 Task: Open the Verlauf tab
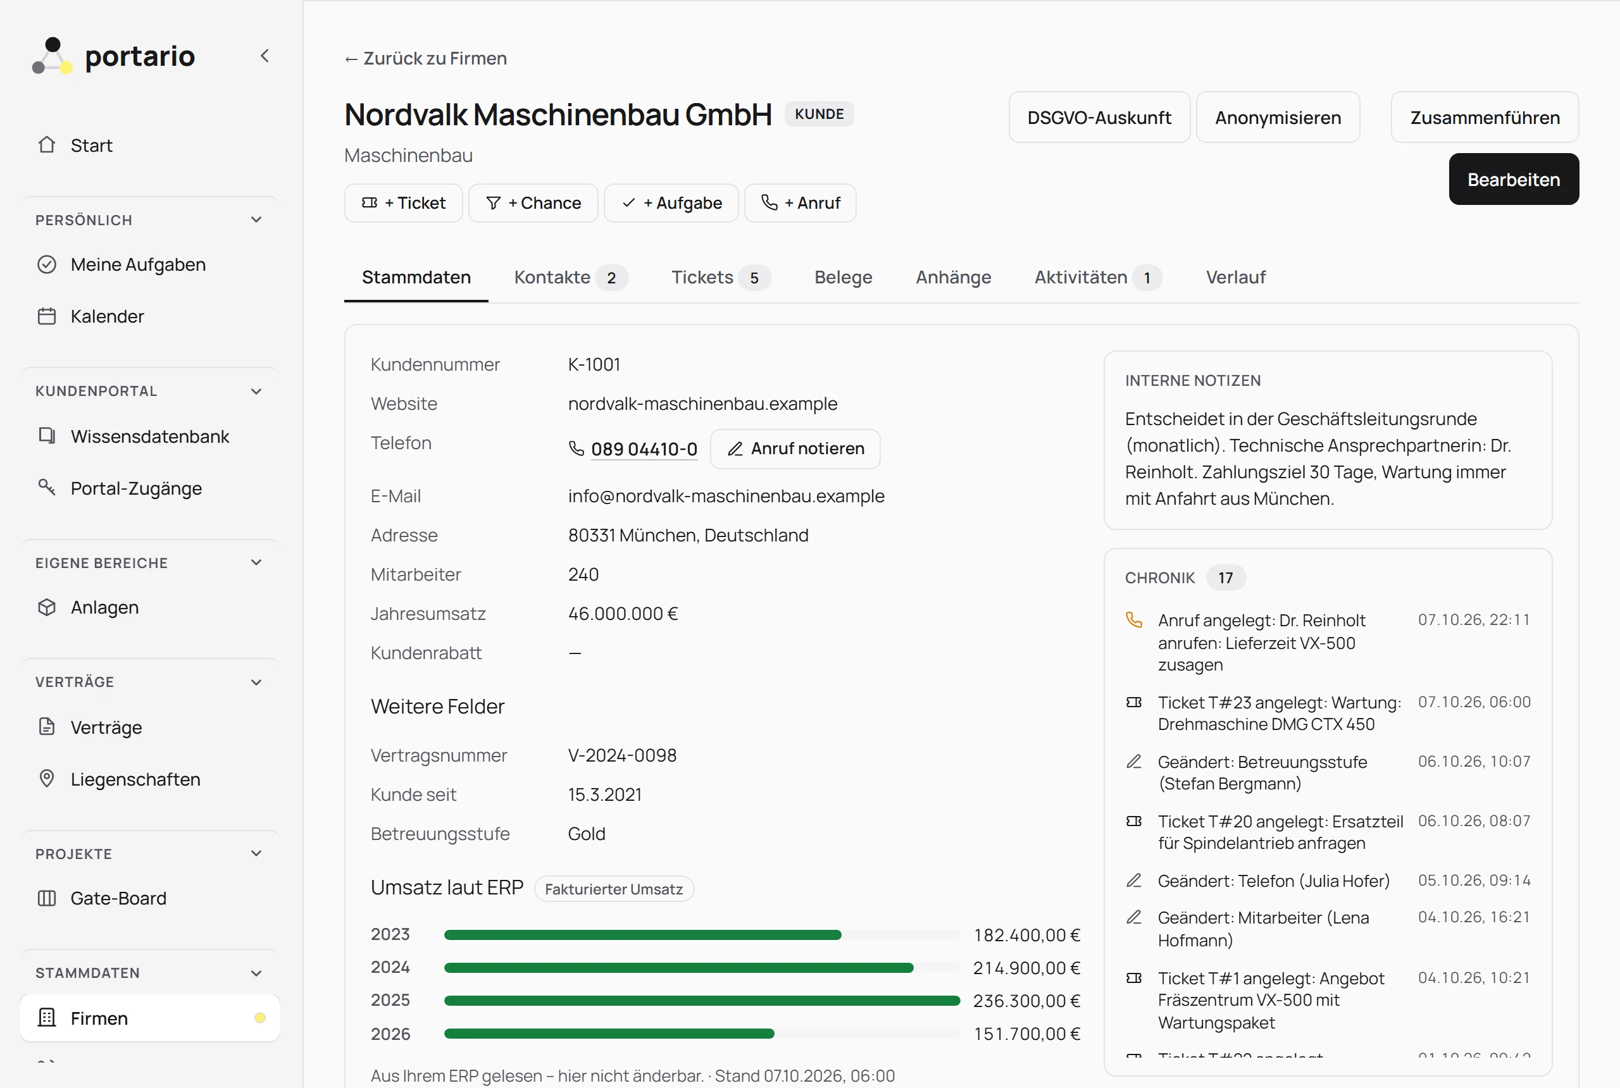pos(1235,278)
